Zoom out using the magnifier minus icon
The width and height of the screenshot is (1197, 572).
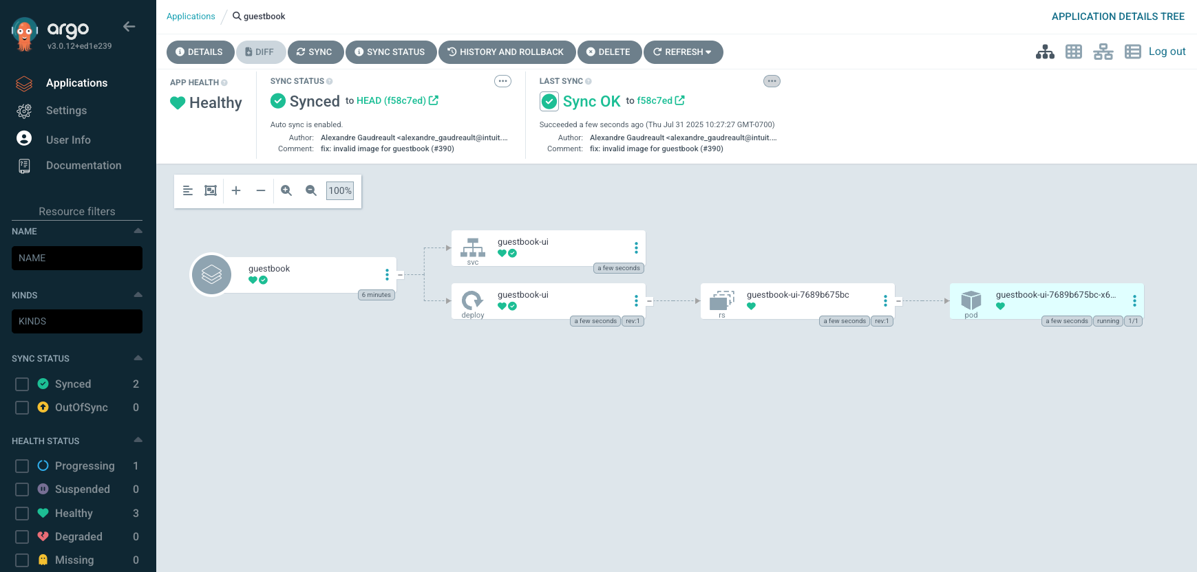click(311, 190)
